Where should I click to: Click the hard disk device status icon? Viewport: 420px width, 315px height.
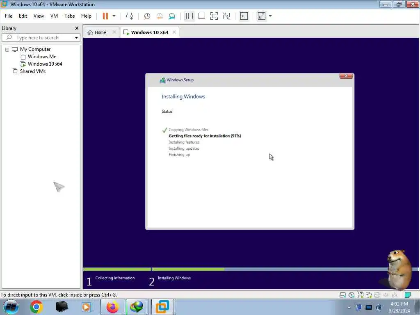[342, 295]
